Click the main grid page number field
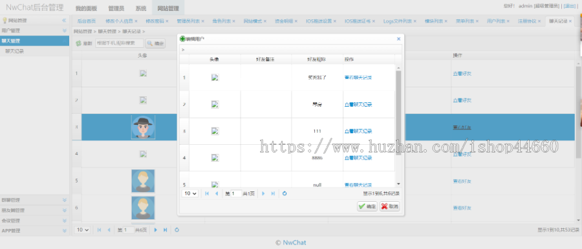 [129, 230]
